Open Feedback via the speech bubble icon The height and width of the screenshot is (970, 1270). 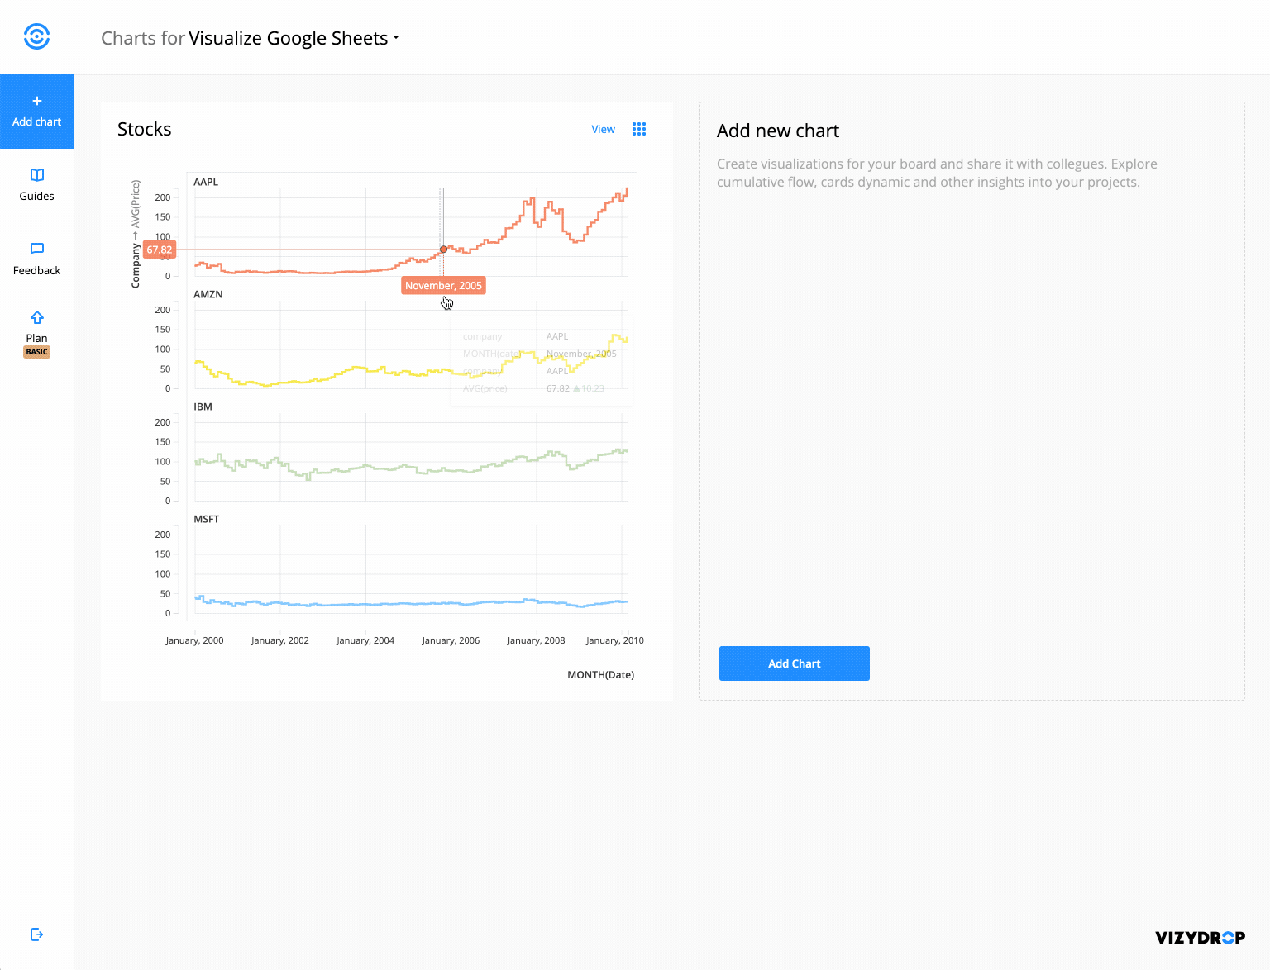click(x=36, y=249)
